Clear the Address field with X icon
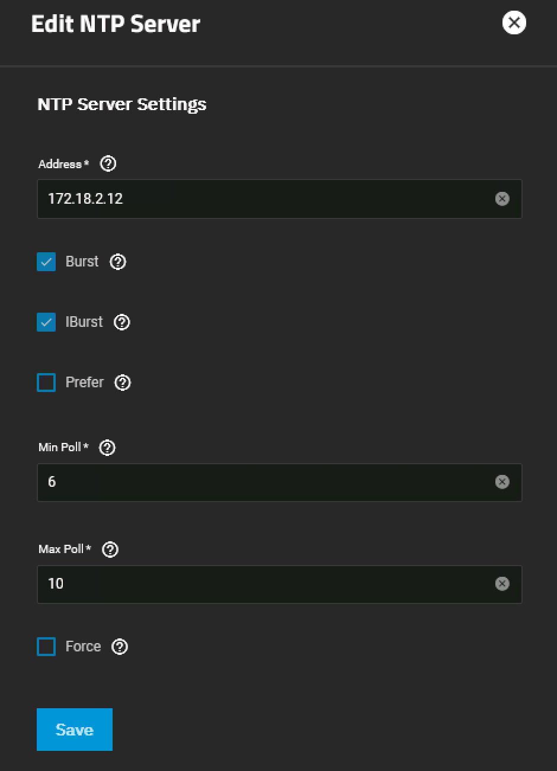Screen dimensions: 557x771 (x=502, y=199)
